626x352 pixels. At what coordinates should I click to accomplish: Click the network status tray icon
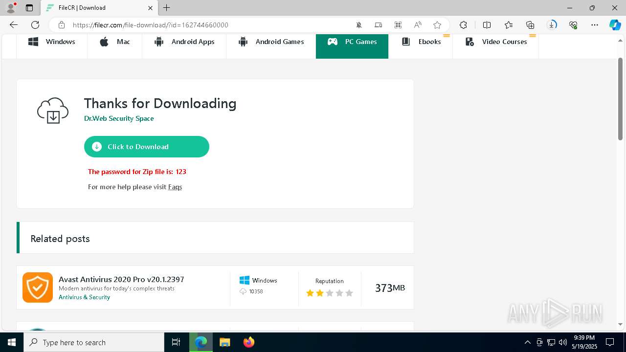pyautogui.click(x=551, y=342)
